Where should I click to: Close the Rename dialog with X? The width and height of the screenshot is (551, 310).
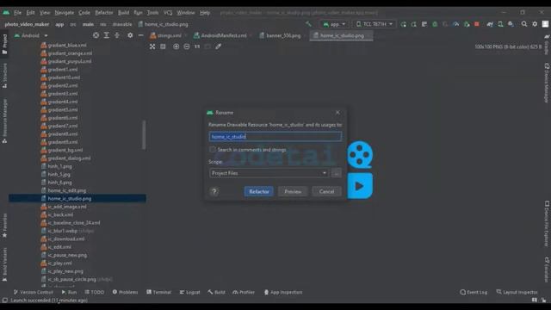click(x=337, y=113)
